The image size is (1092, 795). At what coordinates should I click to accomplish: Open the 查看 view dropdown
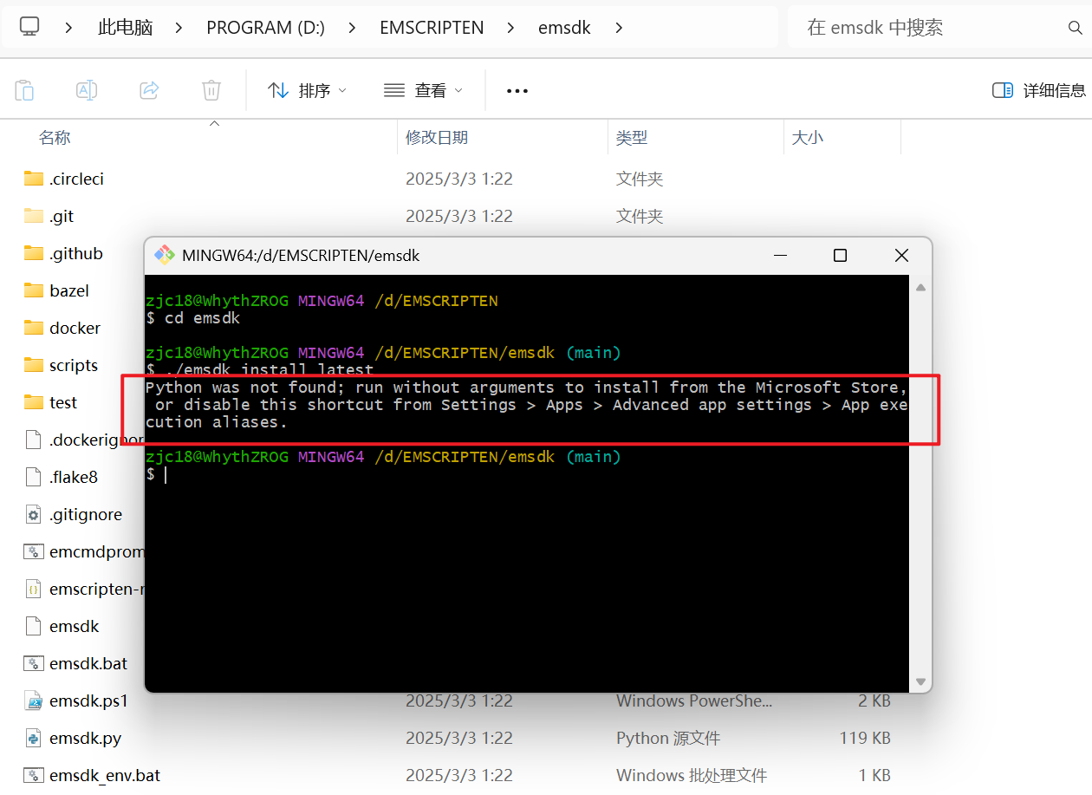pos(425,89)
